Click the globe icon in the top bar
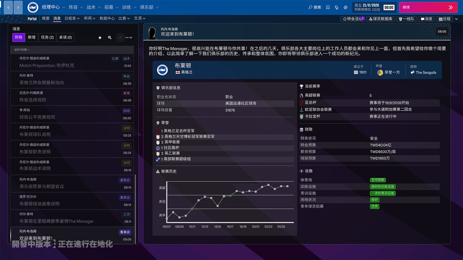Image resolution: width=463 pixels, height=260 pixels. pyautogui.click(x=336, y=7)
